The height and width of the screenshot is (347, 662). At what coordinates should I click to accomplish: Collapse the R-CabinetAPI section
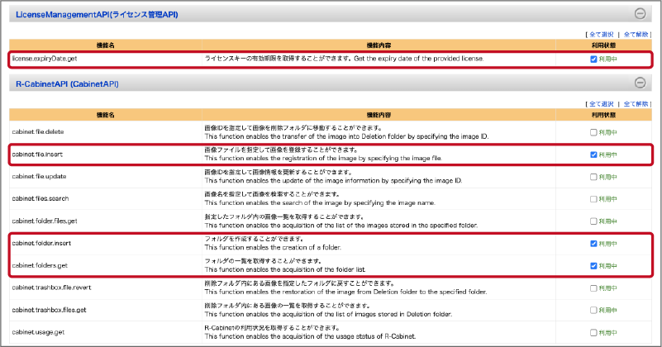tap(640, 83)
